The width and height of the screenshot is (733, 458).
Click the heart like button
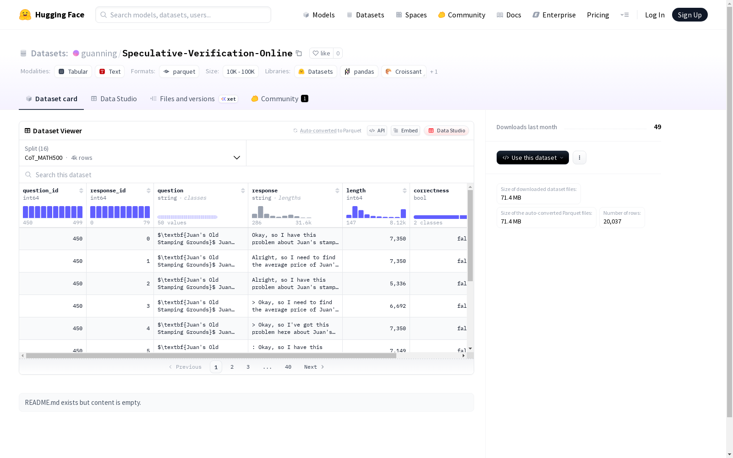(x=321, y=53)
